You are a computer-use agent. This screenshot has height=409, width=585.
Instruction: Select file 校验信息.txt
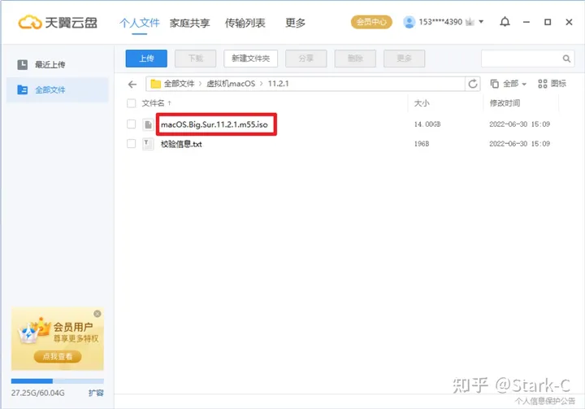tap(181, 144)
